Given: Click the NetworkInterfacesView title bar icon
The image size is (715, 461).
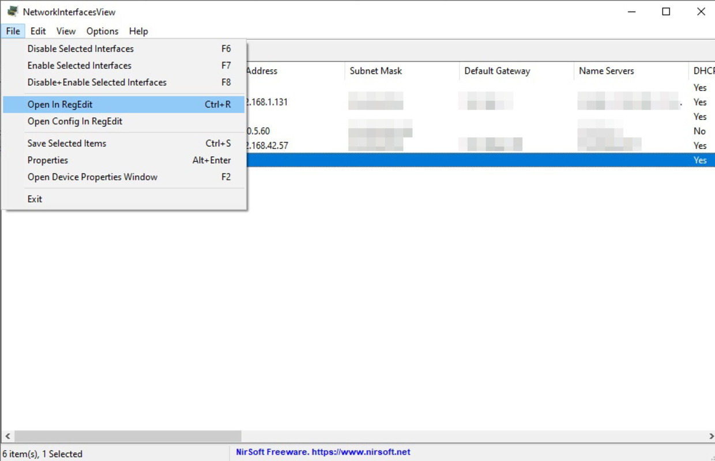Looking at the screenshot, I should [x=12, y=12].
